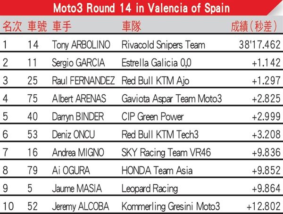The image size is (283, 214).
Task: Select Albert ARENAS row name
Action: pyautogui.click(x=79, y=99)
